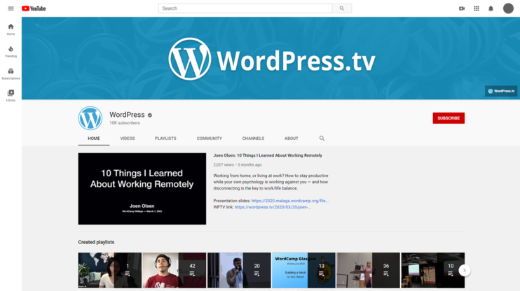The height and width of the screenshot is (291, 520).
Task: Open the WordCamp Glasgow playlist of 13
Action: pos(303,270)
